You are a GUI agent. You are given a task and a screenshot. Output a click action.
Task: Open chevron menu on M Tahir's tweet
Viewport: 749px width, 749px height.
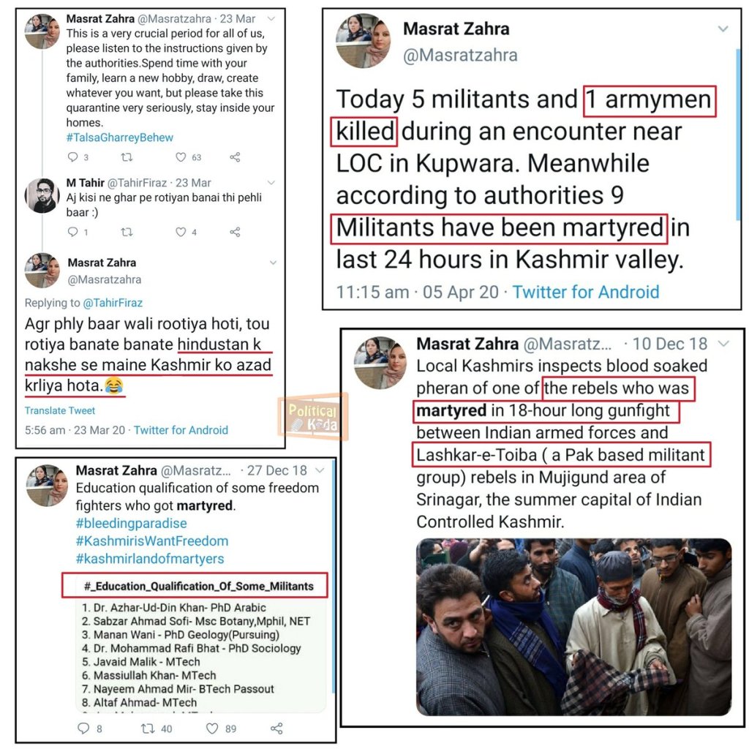click(271, 183)
